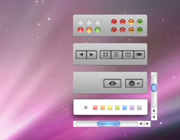
Task: Click the plain green glossy zoom button
Action: point(97,30)
